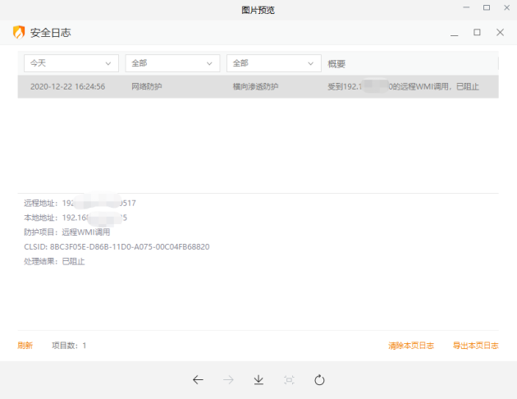Click the fit-to-window icon in viewer toolbar
The height and width of the screenshot is (399, 517).
point(289,380)
